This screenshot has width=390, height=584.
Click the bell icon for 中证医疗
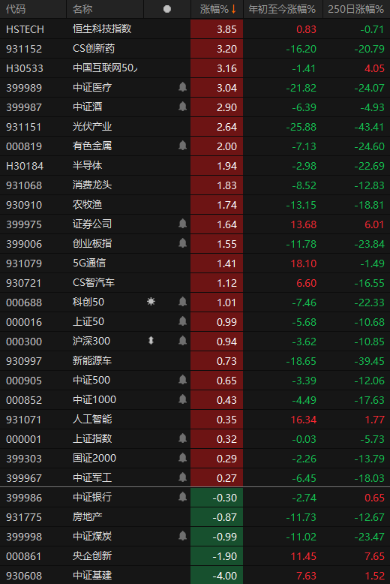(x=182, y=87)
